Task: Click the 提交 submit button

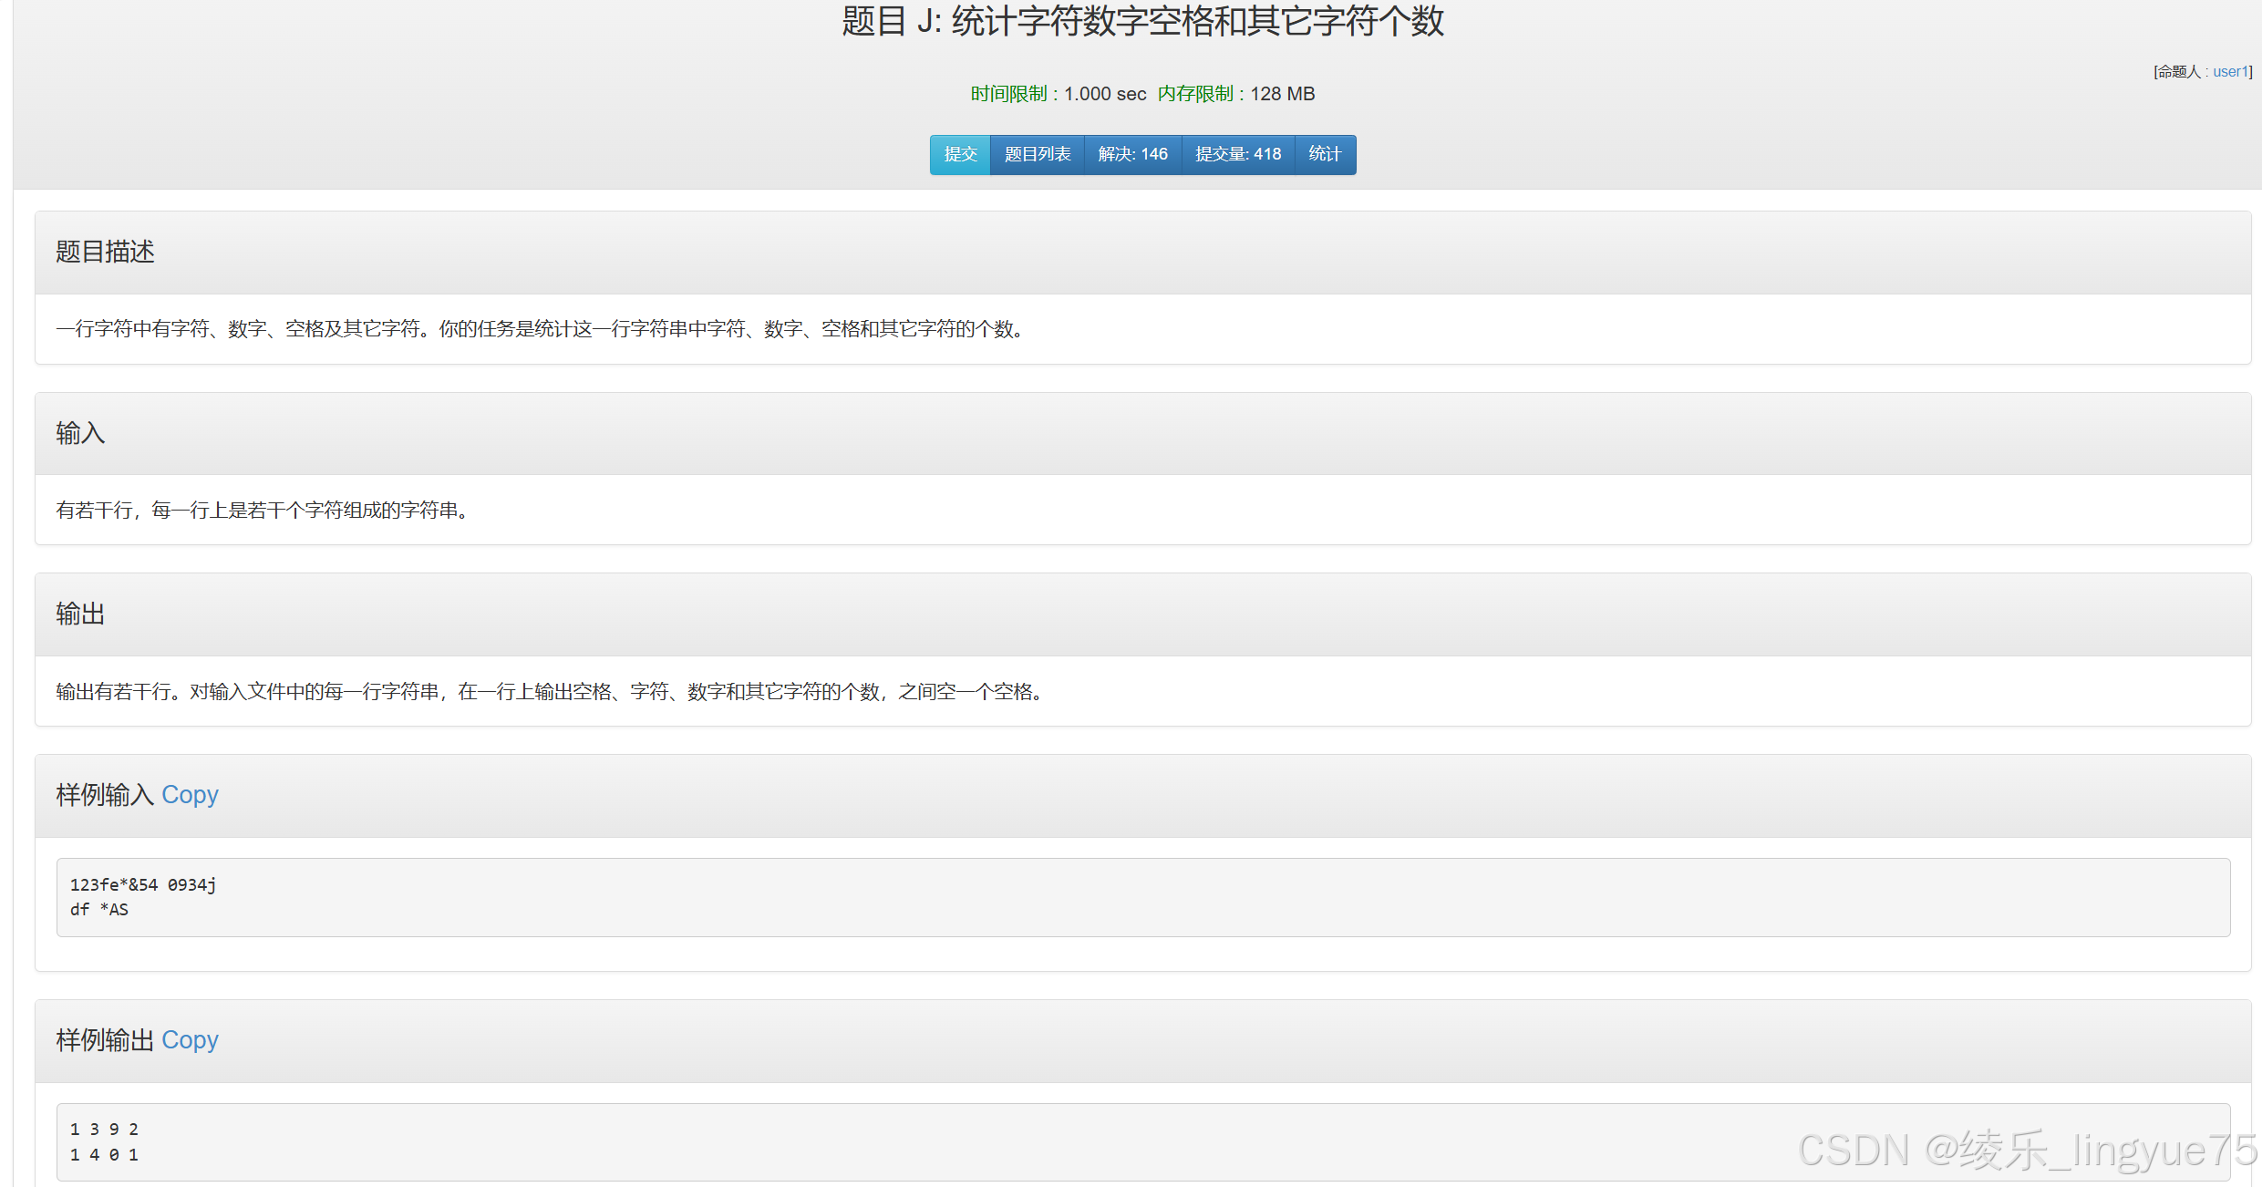Action: tap(960, 154)
